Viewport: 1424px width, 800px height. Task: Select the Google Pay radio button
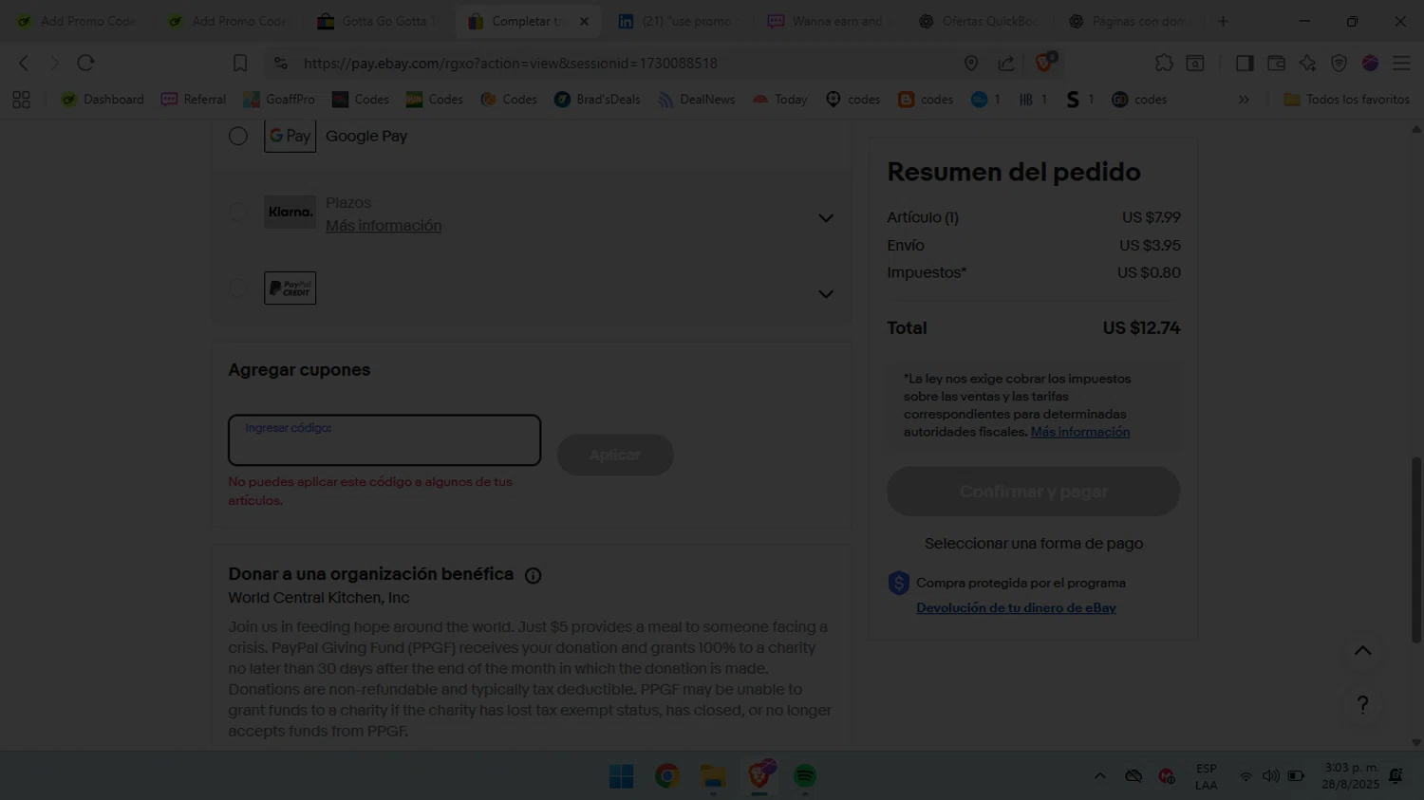[238, 136]
